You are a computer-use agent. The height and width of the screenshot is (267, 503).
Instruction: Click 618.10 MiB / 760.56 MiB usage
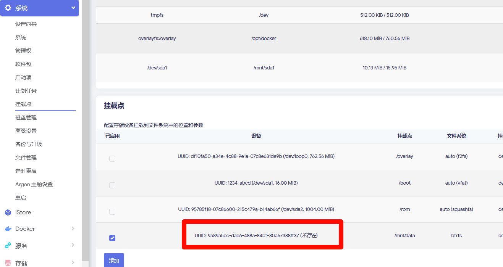click(x=385, y=39)
